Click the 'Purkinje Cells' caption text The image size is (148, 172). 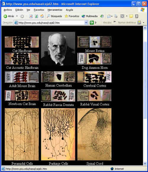pos(59,164)
